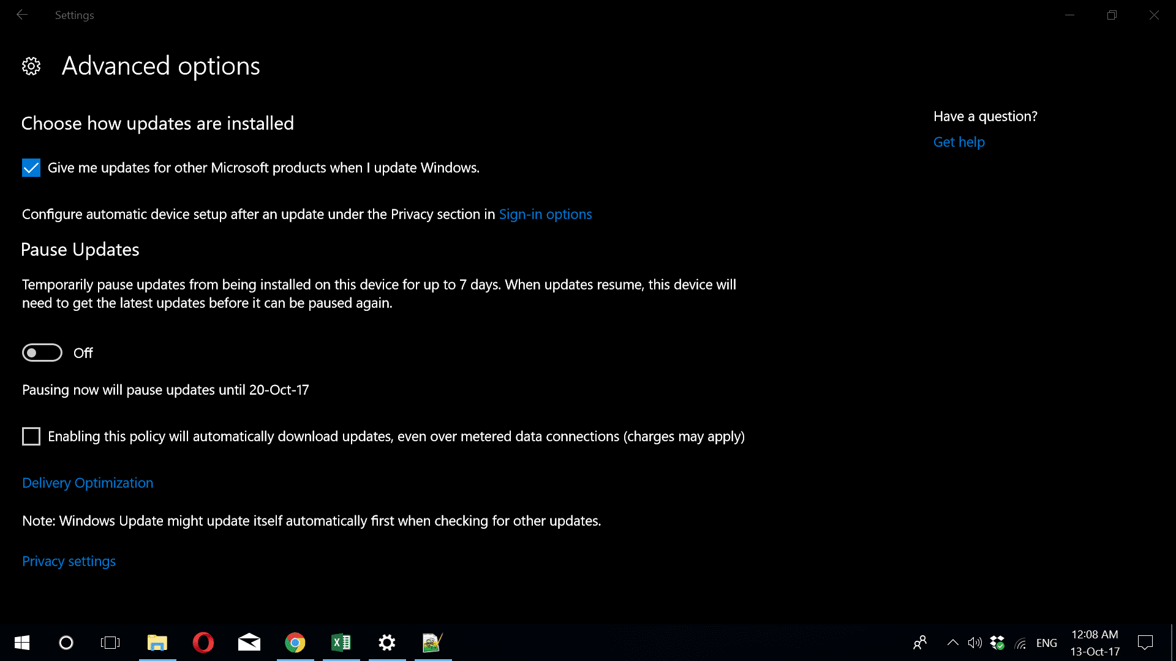
Task: Open Microsoft Excel from taskbar
Action: coord(340,643)
